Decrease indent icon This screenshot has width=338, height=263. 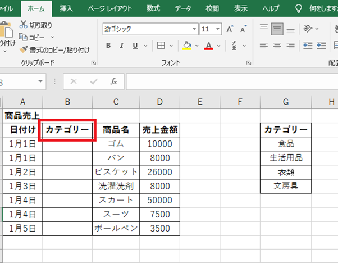(308, 46)
